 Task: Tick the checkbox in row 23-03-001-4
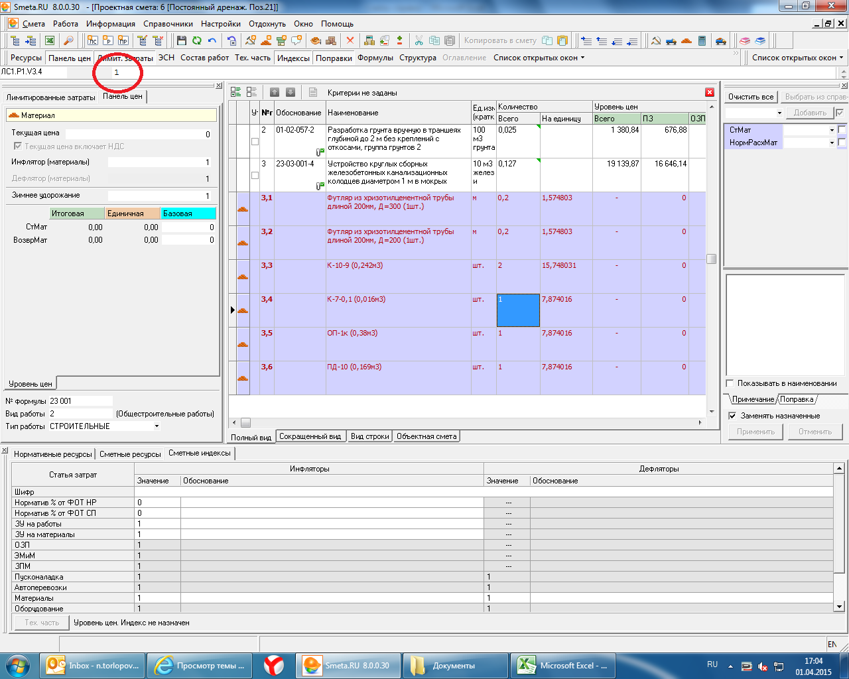(255, 175)
